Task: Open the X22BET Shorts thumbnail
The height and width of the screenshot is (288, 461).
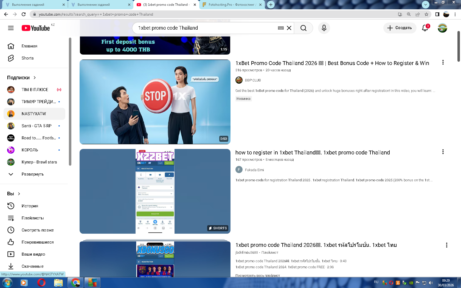Action: (x=155, y=191)
